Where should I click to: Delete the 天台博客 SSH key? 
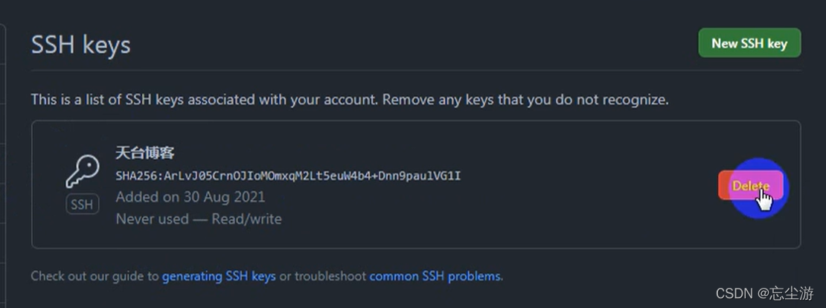click(750, 186)
